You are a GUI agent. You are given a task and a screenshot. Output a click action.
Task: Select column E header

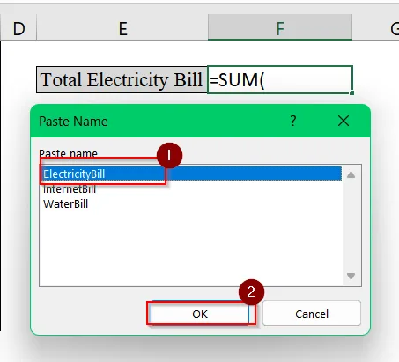[122, 27]
